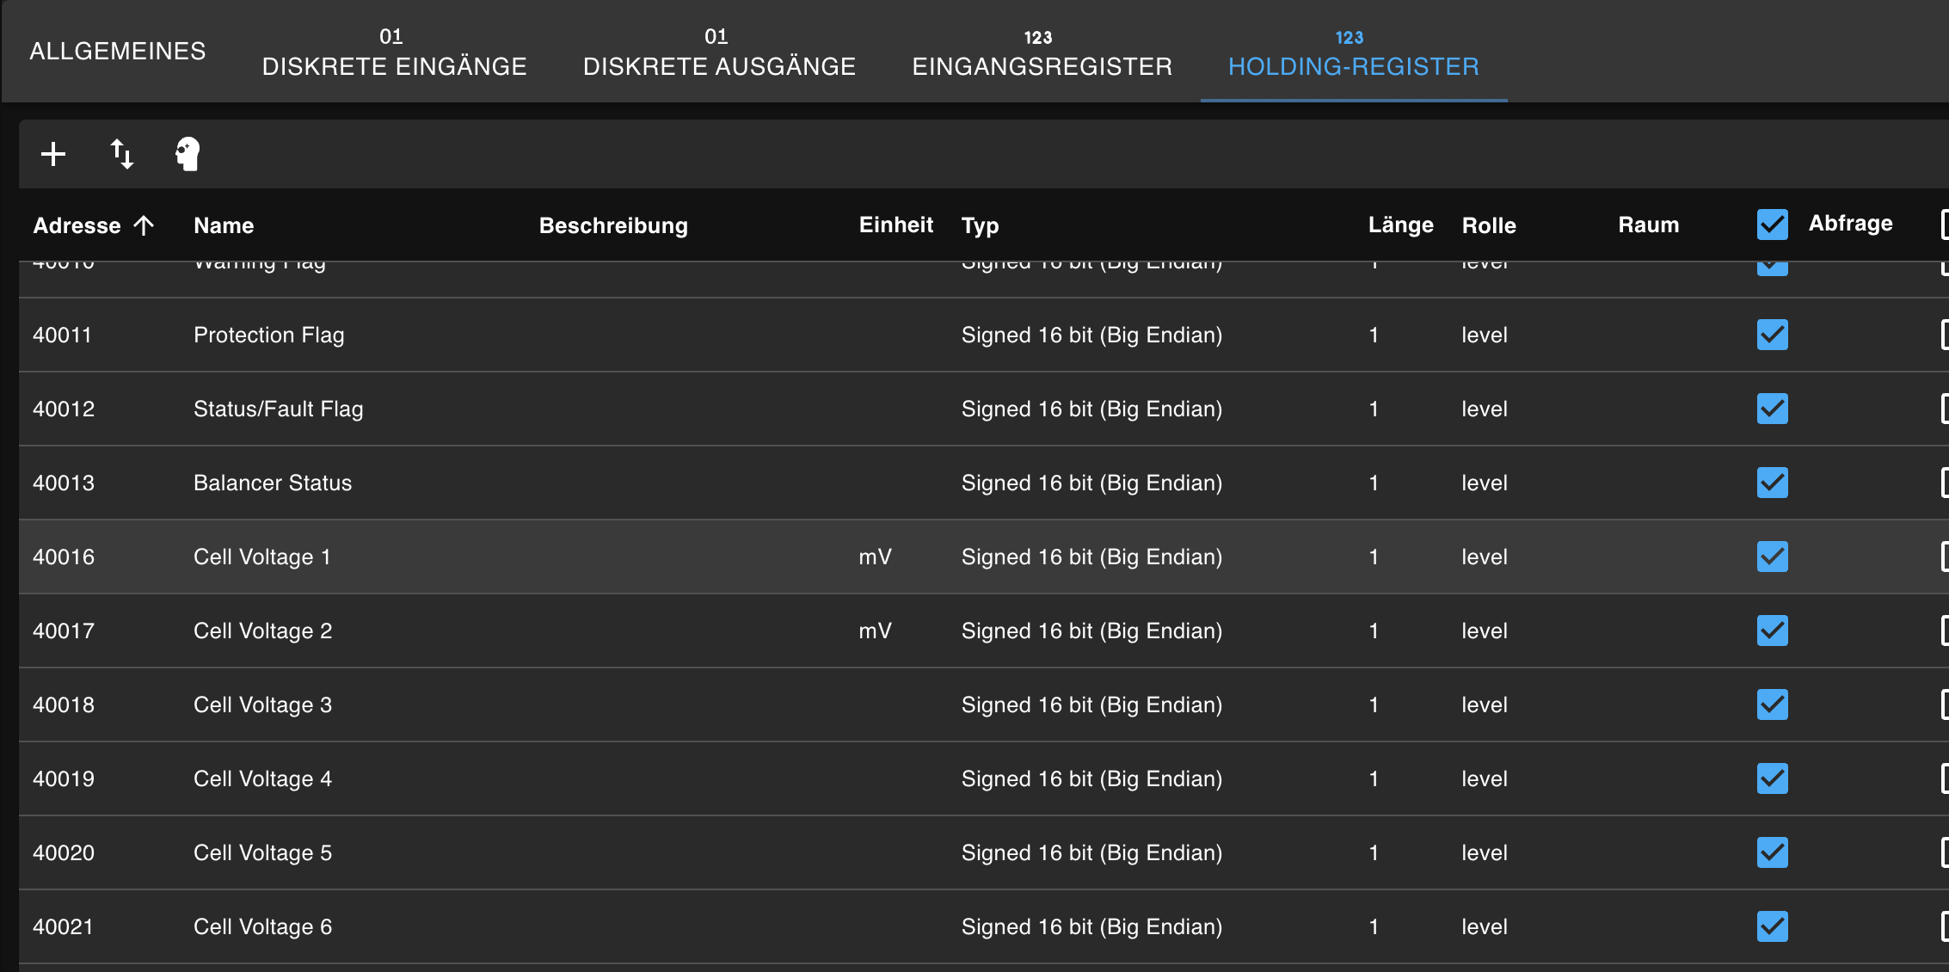Open type dropdown for Cell Voltage 4
Screen dimensions: 1949x972
[x=1091, y=778]
